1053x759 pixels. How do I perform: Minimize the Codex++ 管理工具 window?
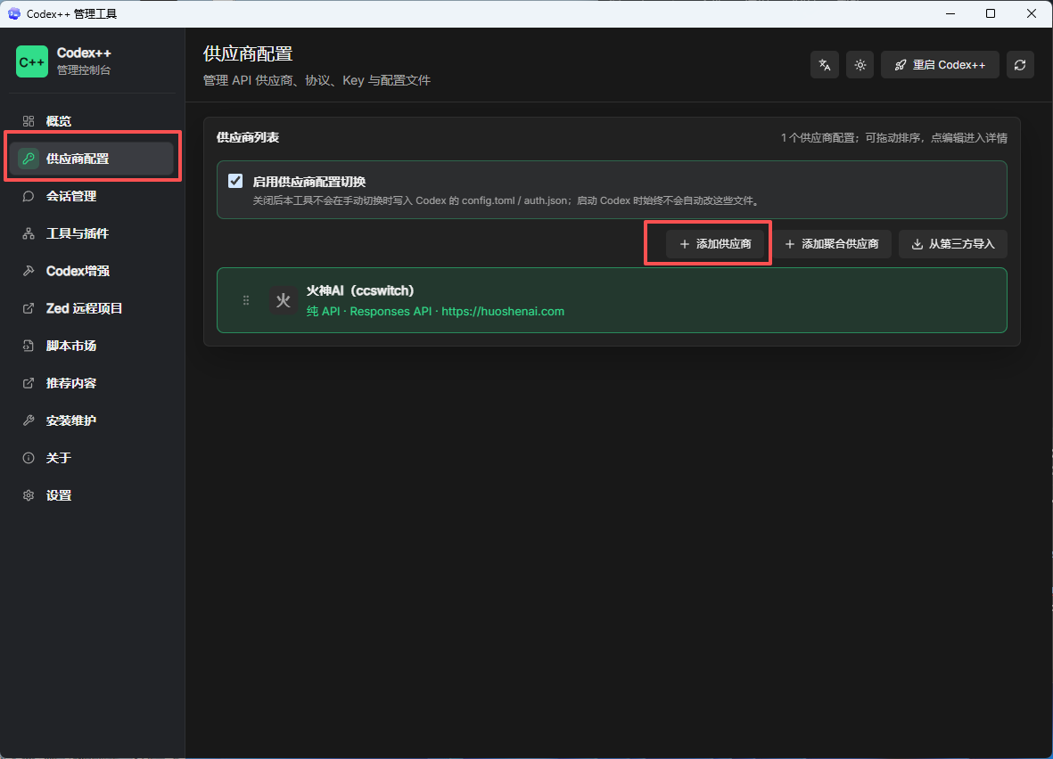[x=950, y=13]
